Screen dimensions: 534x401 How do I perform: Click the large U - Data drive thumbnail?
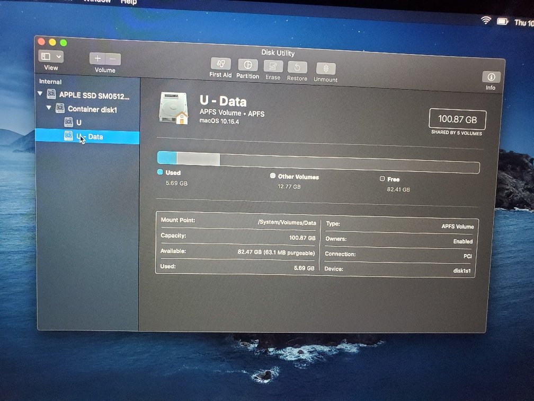pyautogui.click(x=173, y=108)
